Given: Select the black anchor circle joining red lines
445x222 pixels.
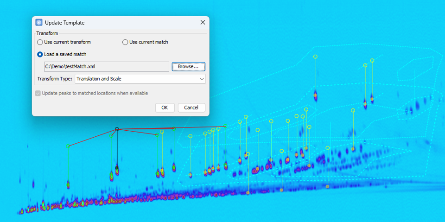Looking at the screenshot, I should 117,129.
